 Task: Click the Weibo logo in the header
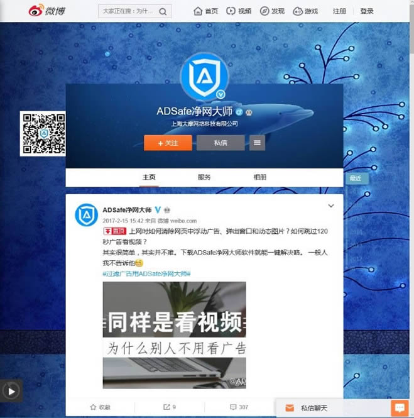click(48, 11)
